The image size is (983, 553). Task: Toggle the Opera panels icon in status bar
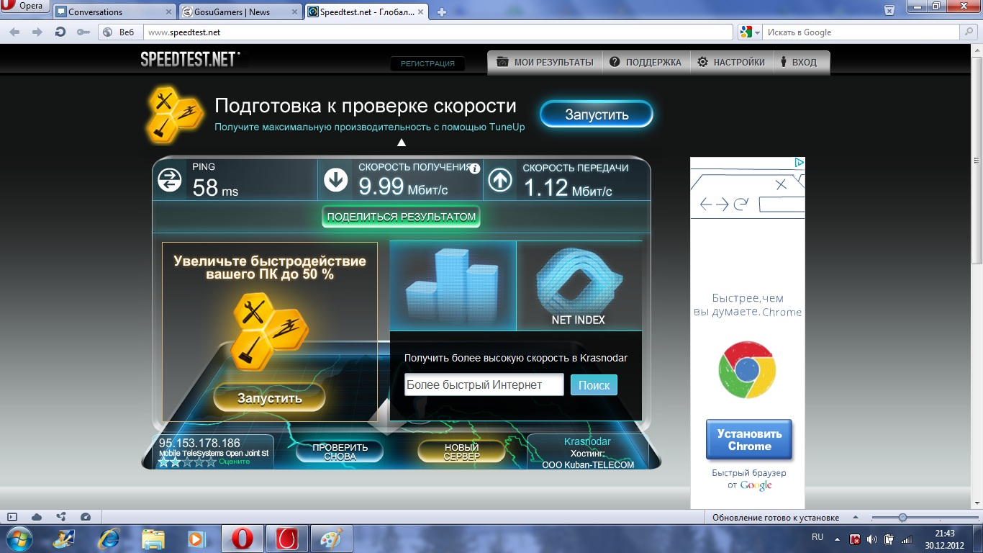[x=12, y=517]
